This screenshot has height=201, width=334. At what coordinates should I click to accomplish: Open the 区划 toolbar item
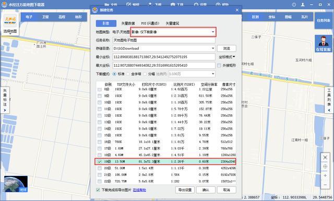click(255, 17)
